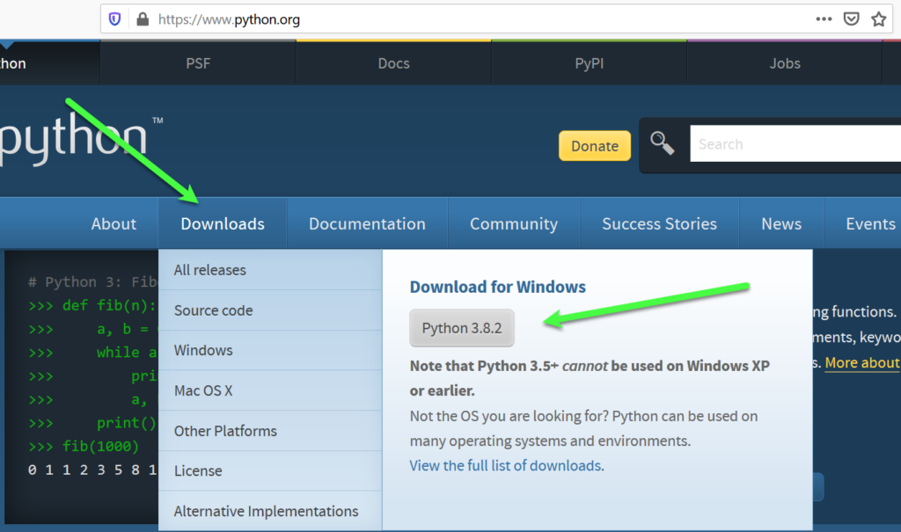Select Windows in Downloads dropdown
This screenshot has height=532, width=901.
pos(270,350)
